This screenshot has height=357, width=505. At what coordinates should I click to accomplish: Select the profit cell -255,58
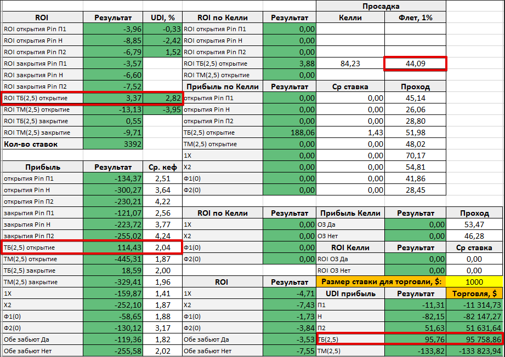113,351
